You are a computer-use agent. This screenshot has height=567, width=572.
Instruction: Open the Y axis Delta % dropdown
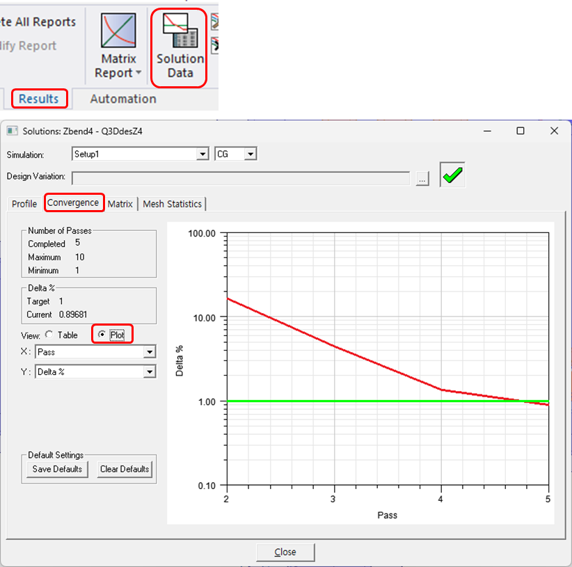coord(150,372)
